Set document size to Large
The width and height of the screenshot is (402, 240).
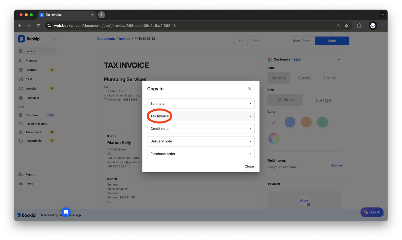point(323,100)
